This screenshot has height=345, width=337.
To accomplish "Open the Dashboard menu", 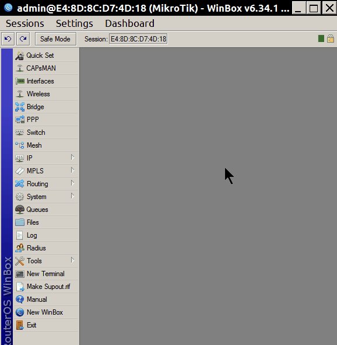I will point(129,23).
